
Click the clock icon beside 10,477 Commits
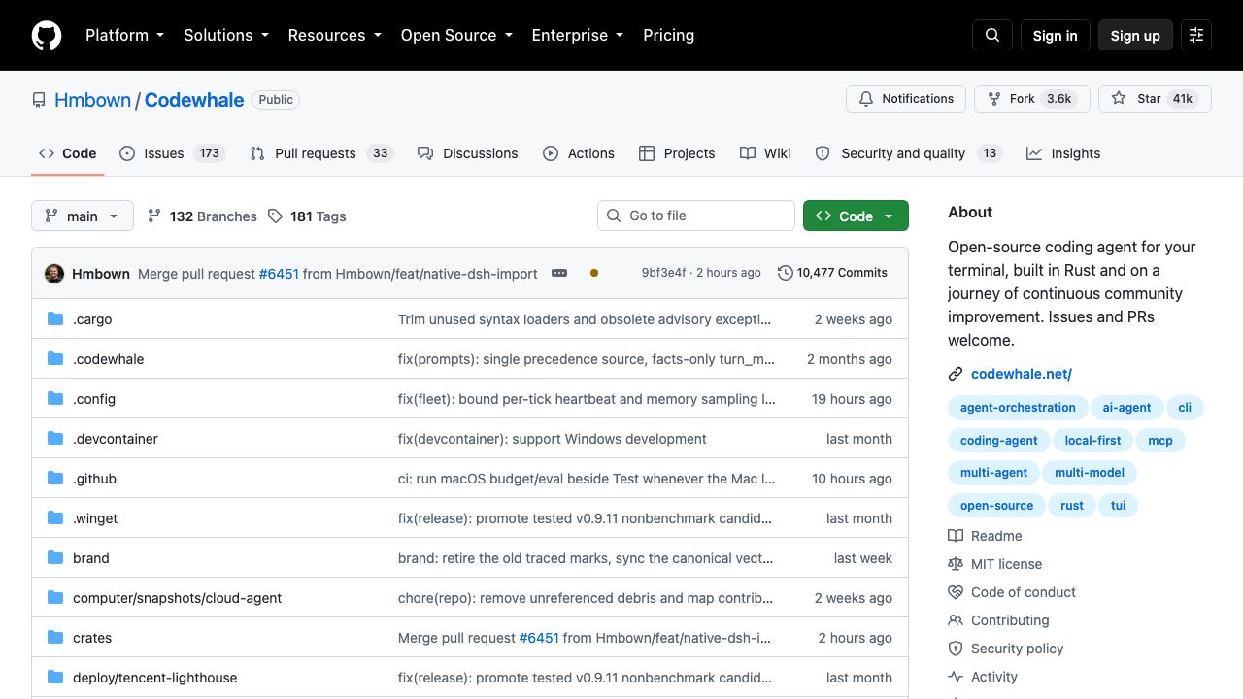pyautogui.click(x=786, y=273)
